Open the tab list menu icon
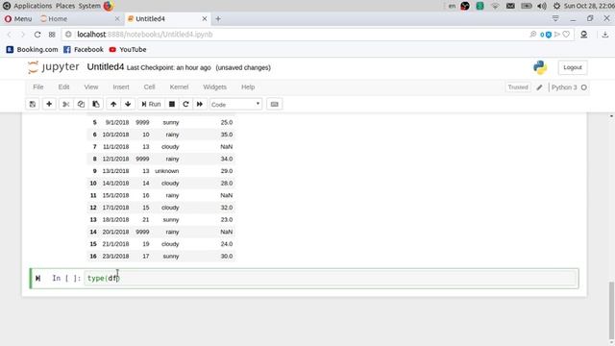 555,19
